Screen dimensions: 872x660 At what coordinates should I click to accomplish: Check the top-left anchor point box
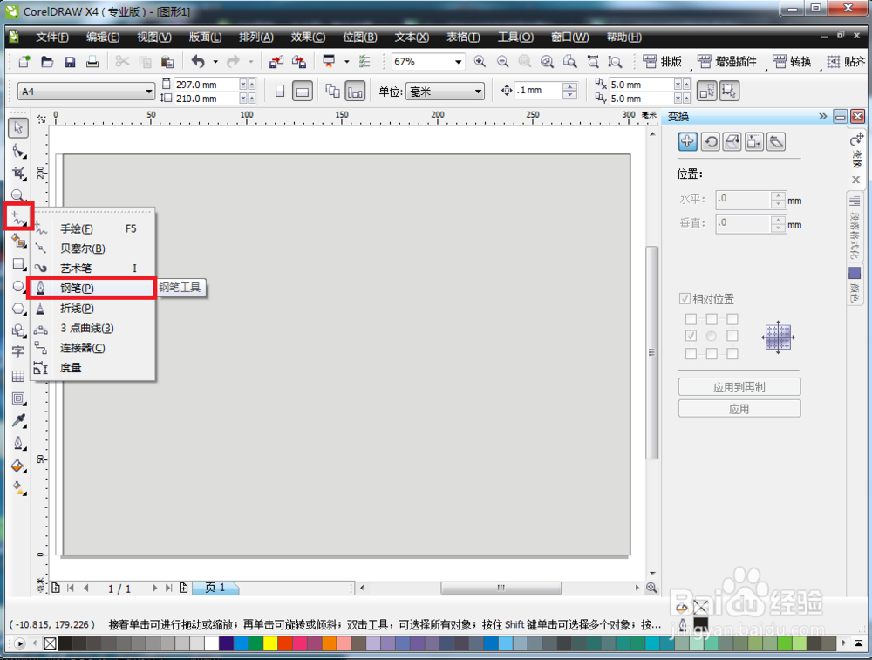[x=691, y=319]
